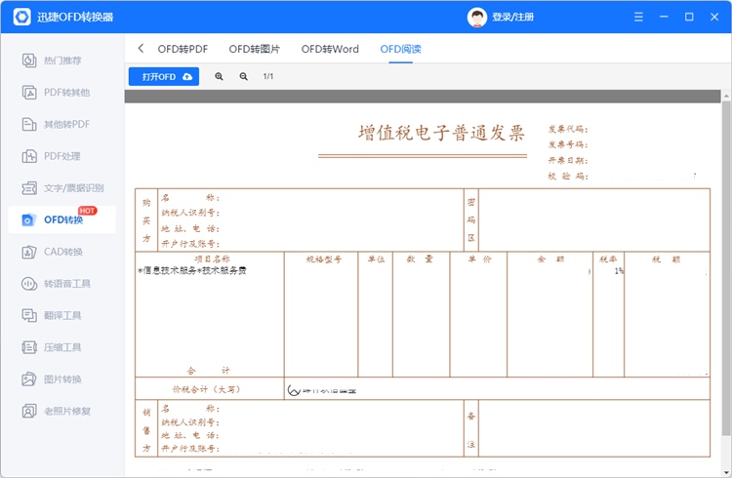Click the 老照片修复 sidebar icon

pyautogui.click(x=29, y=412)
